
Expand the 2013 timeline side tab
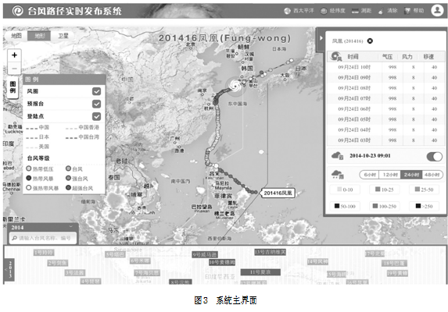point(9,269)
